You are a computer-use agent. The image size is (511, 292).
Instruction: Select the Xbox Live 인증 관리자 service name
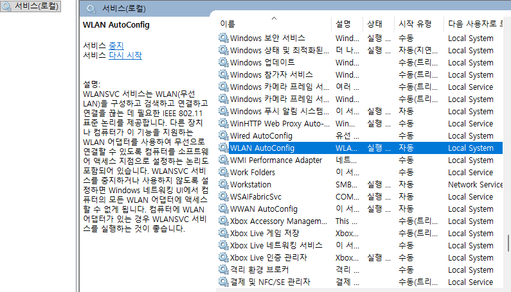click(x=269, y=258)
